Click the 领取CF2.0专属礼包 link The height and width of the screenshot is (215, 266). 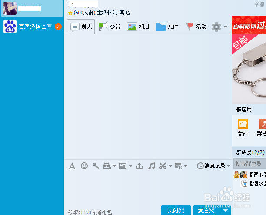pyautogui.click(x=90, y=212)
